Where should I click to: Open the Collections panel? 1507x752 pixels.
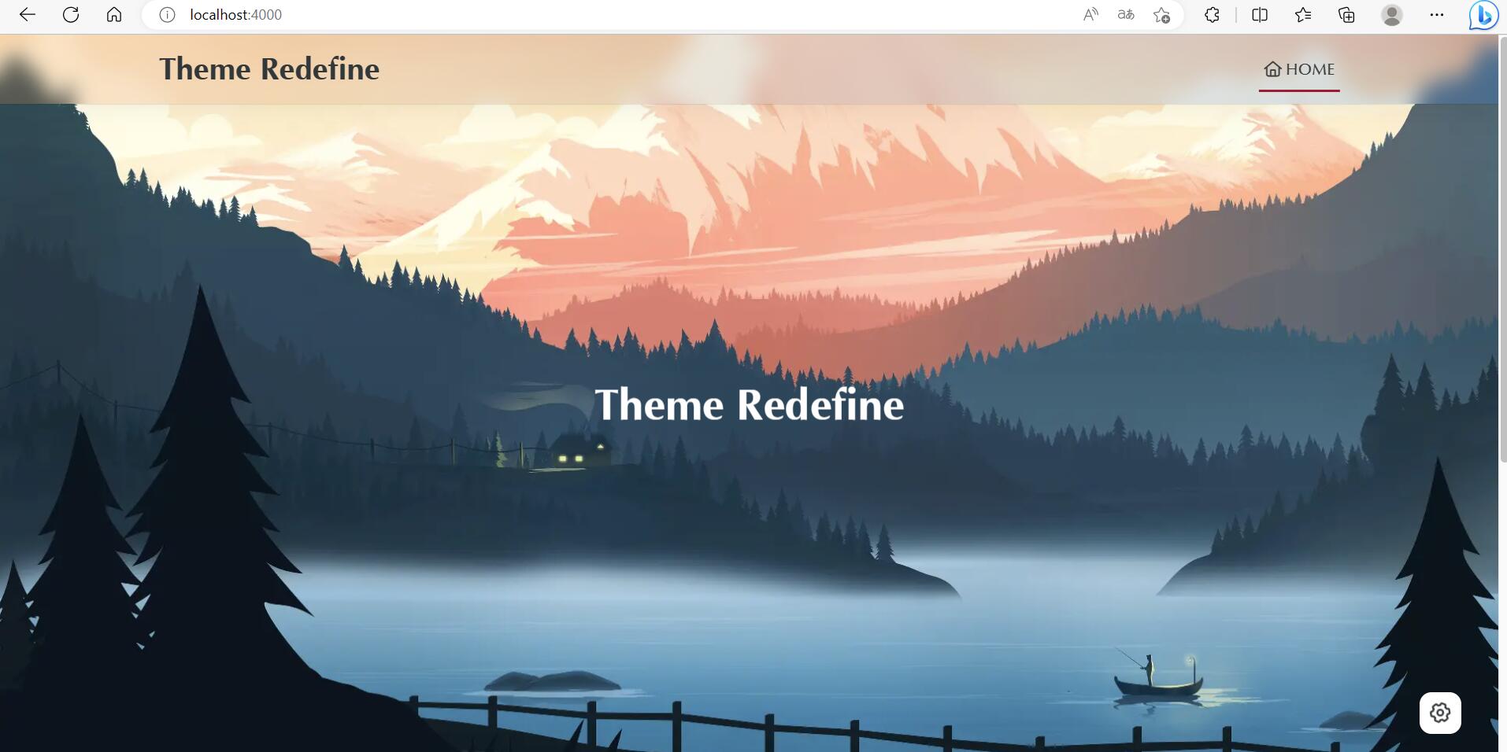[x=1346, y=15]
